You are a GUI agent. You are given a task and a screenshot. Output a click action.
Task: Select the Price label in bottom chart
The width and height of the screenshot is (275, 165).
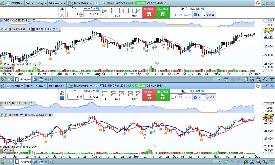click(x=15, y=115)
